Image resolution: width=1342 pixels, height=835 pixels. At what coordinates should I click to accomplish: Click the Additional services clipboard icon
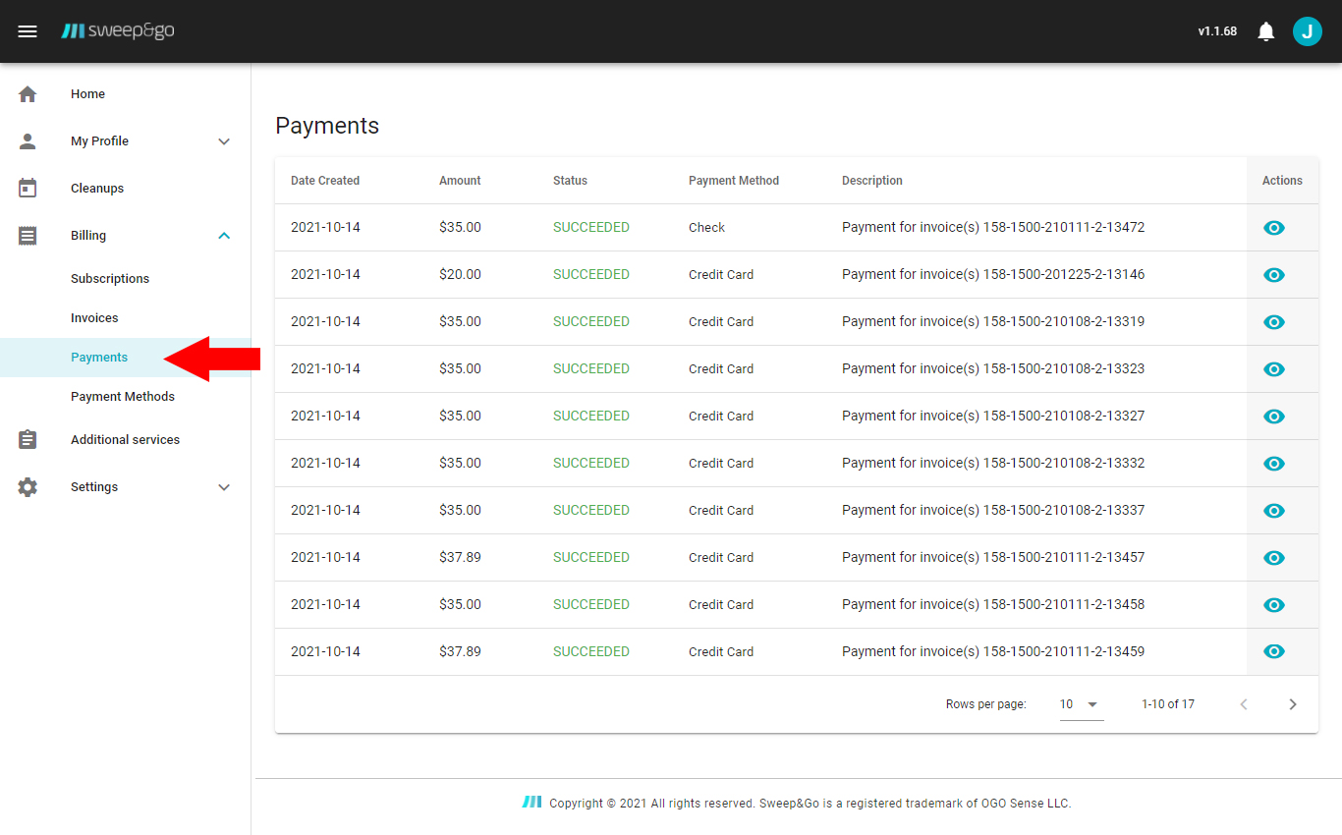(28, 439)
